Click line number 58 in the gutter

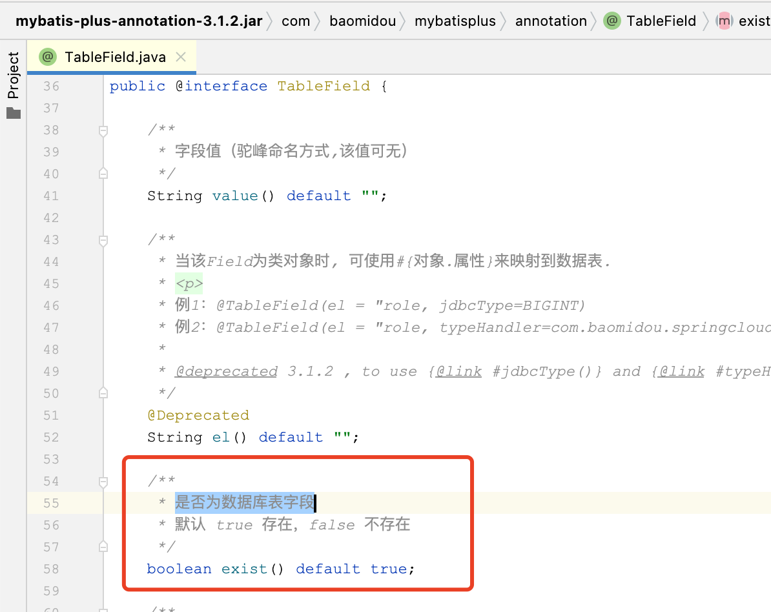(x=51, y=569)
